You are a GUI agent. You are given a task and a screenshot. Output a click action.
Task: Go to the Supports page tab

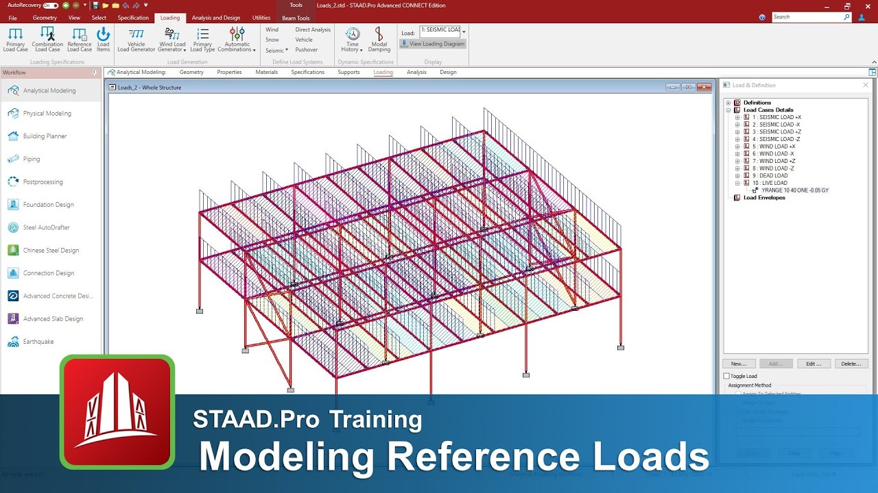coord(348,72)
